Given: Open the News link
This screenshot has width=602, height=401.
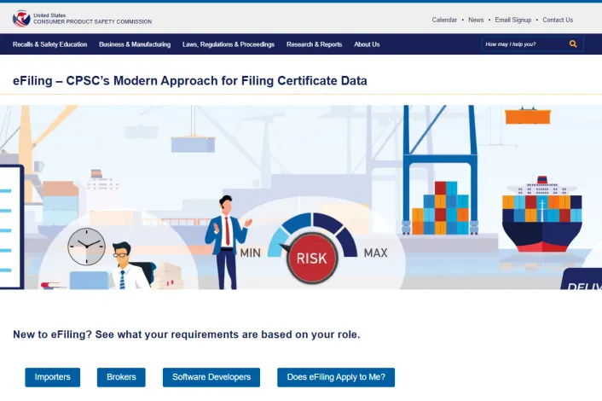Looking at the screenshot, I should click(476, 20).
